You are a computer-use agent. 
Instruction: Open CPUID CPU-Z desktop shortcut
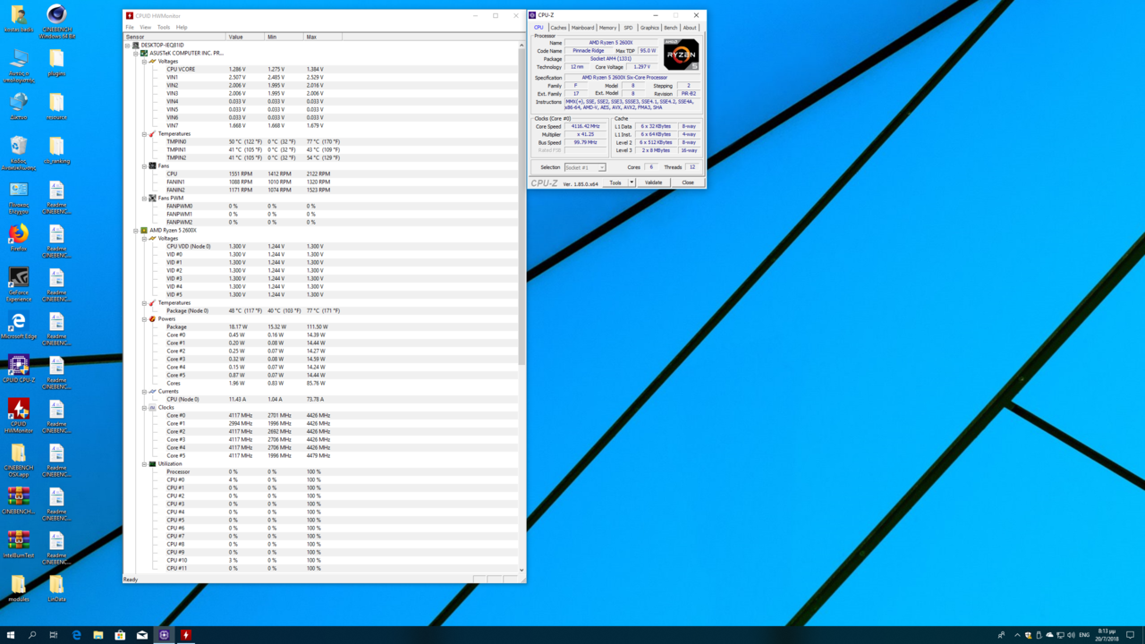pos(19,369)
